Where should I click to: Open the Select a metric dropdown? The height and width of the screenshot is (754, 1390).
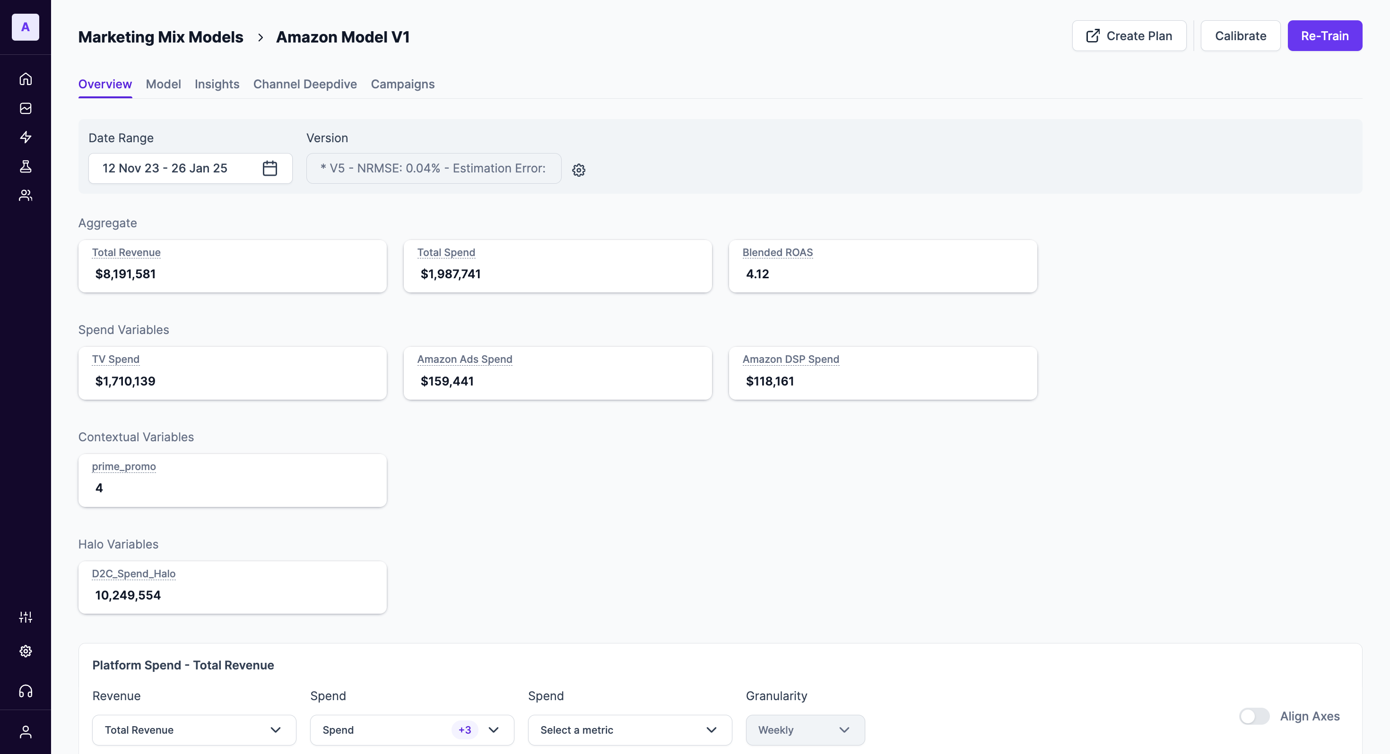[x=629, y=730]
